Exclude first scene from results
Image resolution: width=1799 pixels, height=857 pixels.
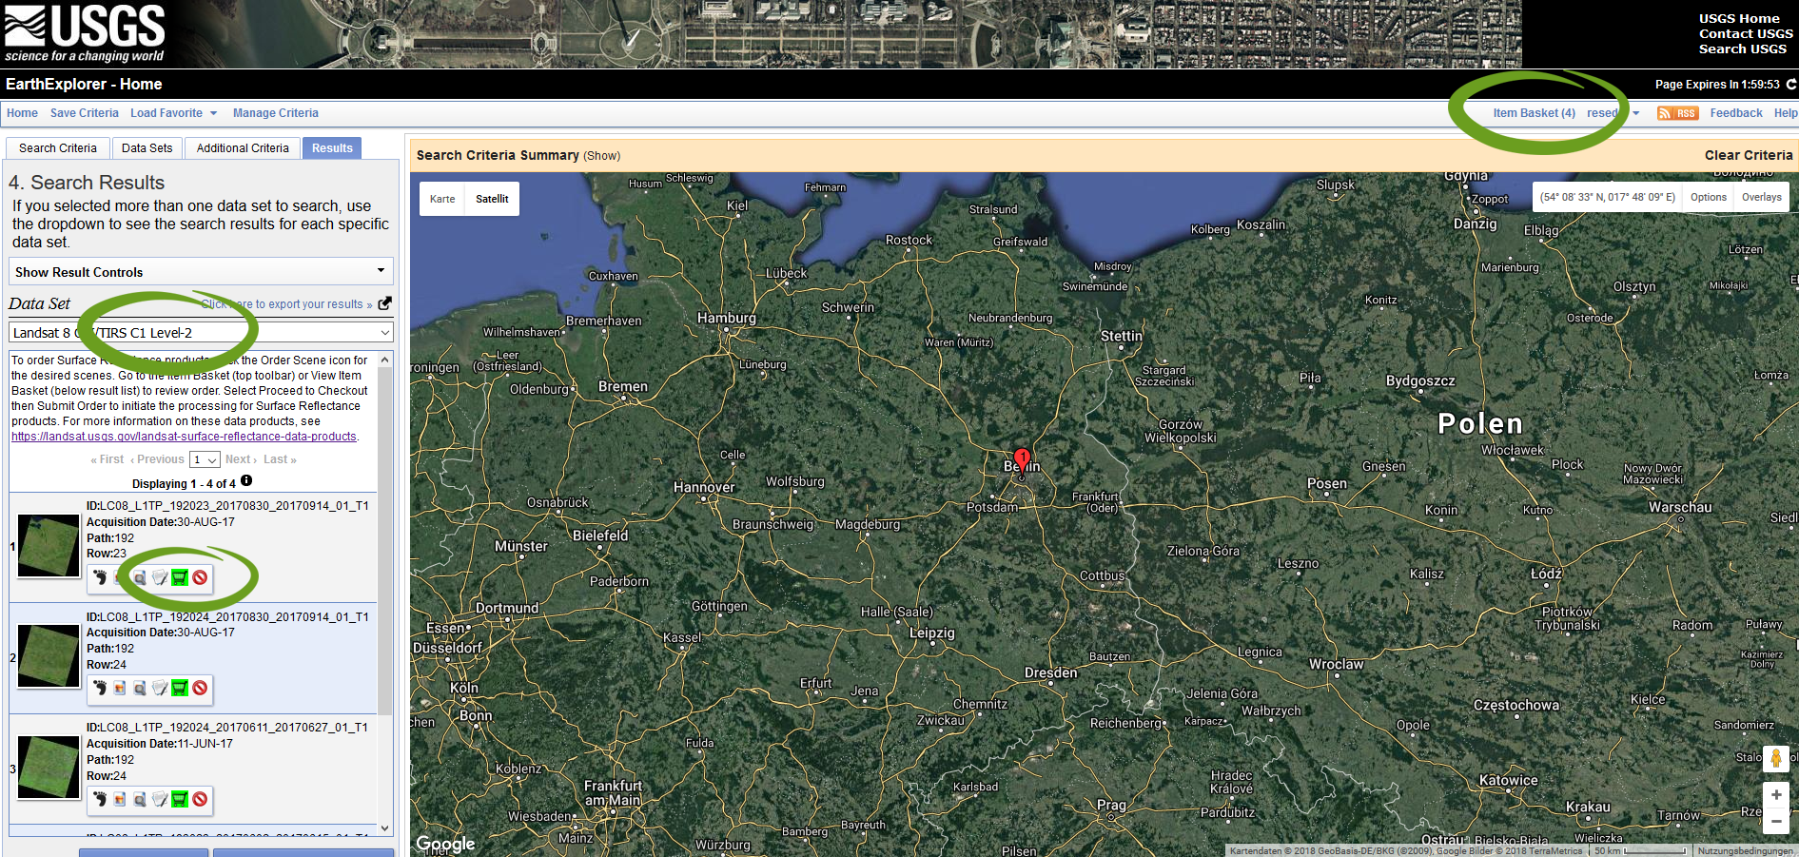(x=200, y=577)
